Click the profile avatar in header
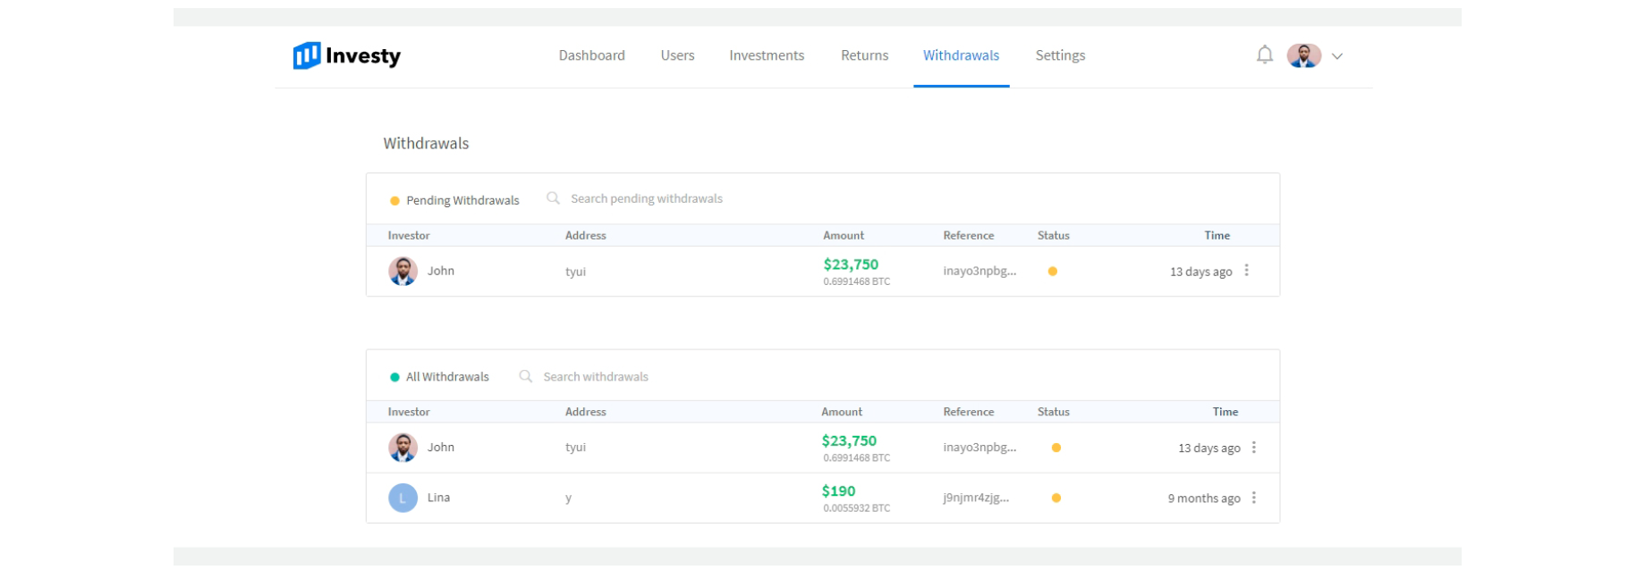The image size is (1637, 570). [x=1303, y=55]
